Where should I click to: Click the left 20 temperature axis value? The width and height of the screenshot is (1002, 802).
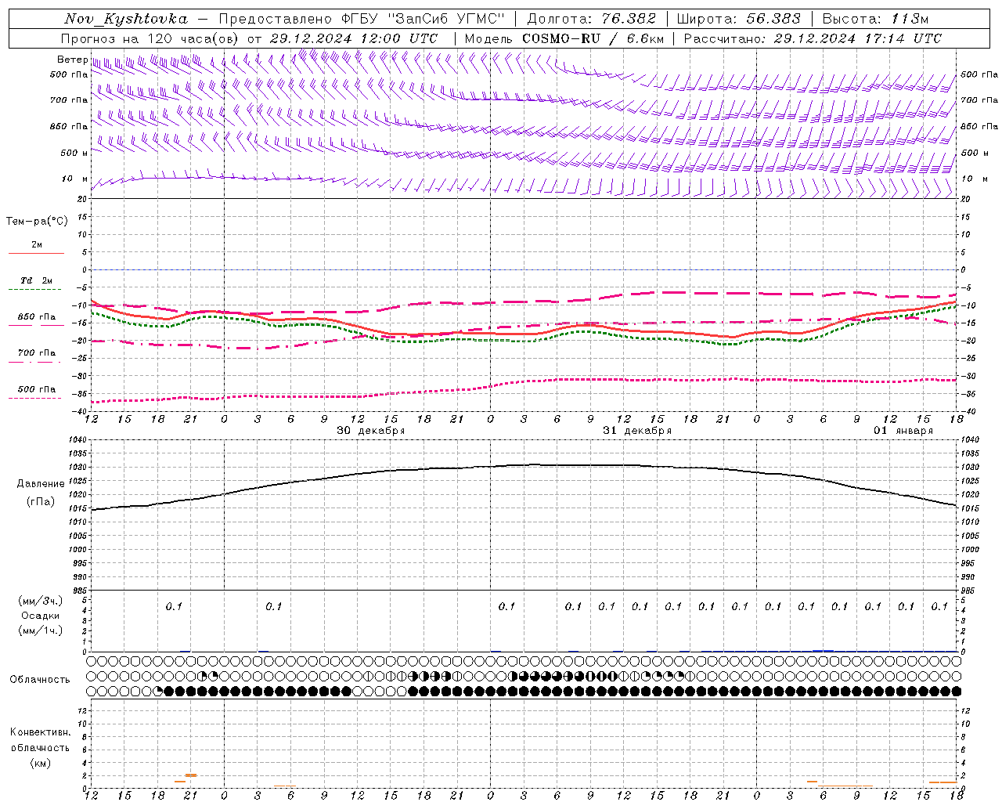(x=81, y=200)
